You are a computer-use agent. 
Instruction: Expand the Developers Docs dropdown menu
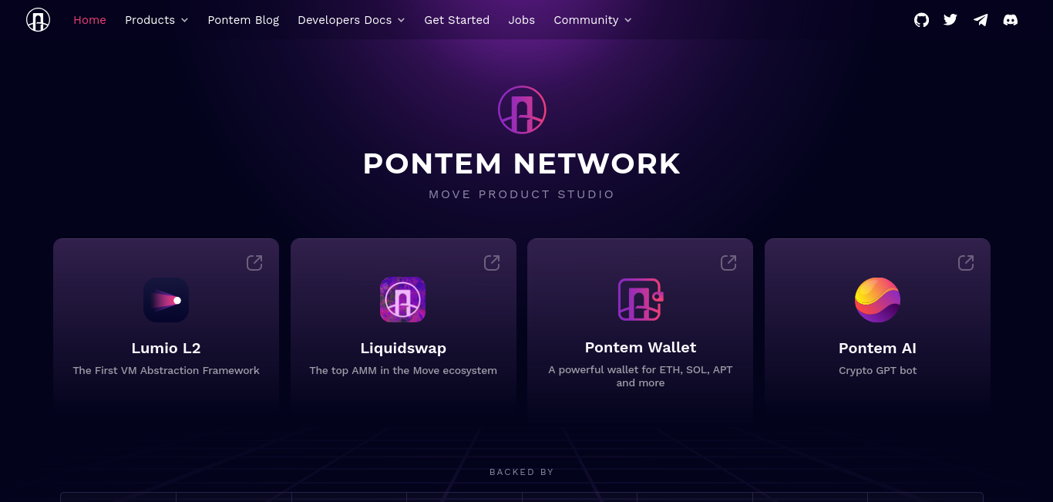point(352,20)
